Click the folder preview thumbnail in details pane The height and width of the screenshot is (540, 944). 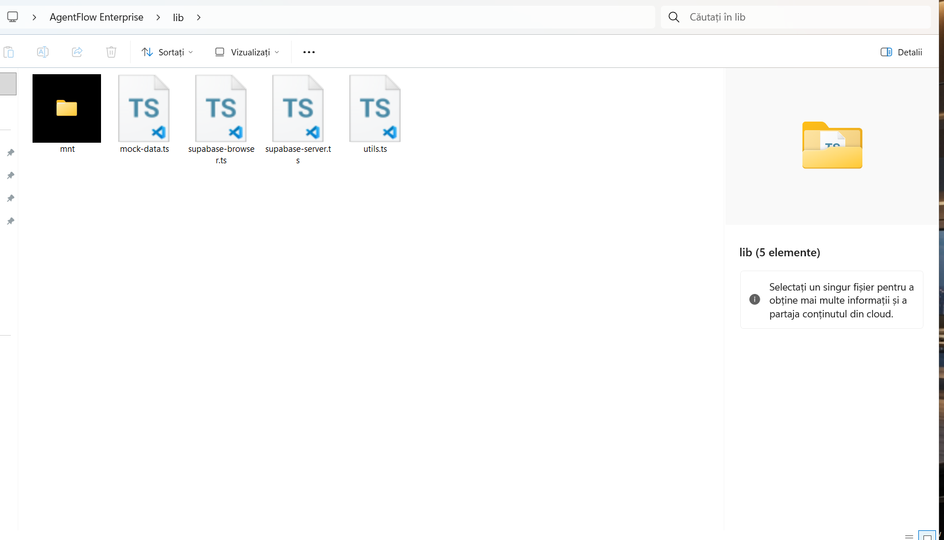[x=832, y=145]
